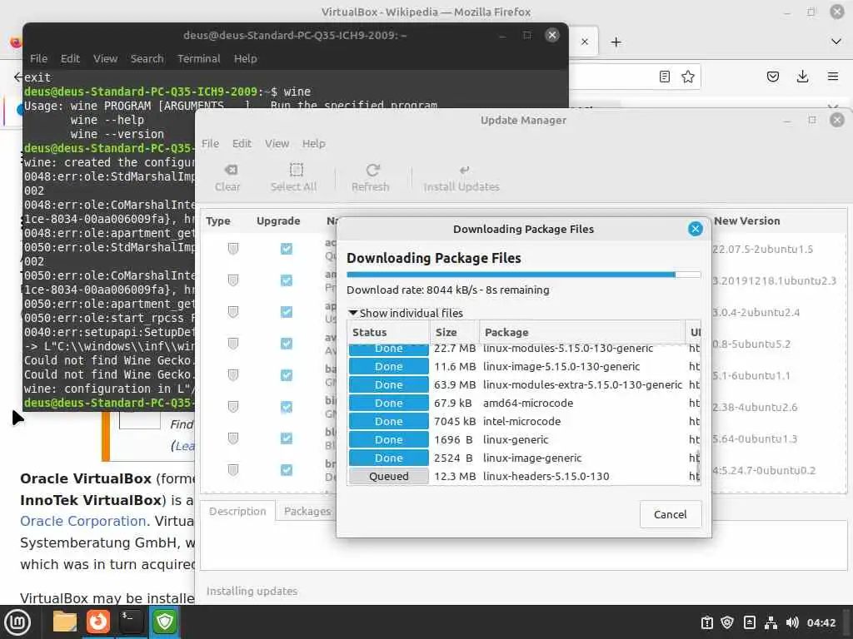Open the Files folder in taskbar

pyautogui.click(x=65, y=622)
